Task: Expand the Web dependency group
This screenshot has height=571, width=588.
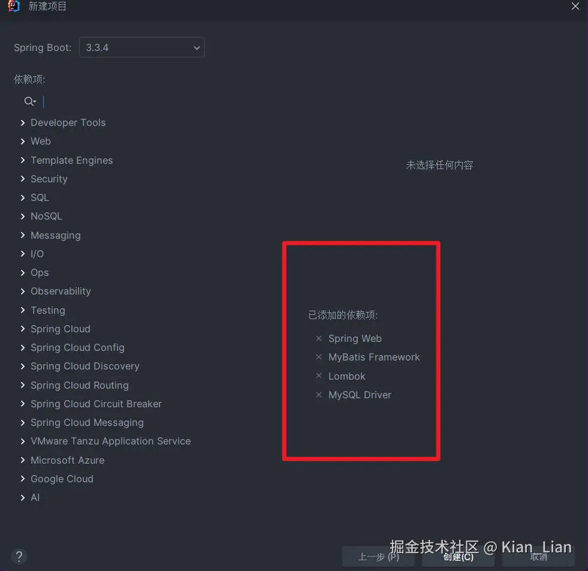Action: click(23, 142)
